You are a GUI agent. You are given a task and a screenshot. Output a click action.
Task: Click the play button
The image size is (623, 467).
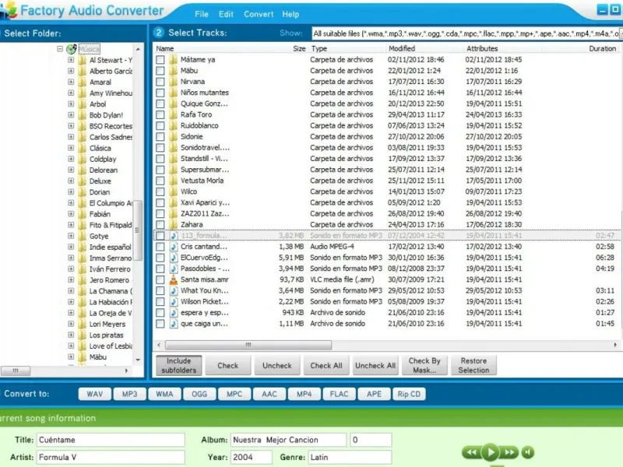491,452
